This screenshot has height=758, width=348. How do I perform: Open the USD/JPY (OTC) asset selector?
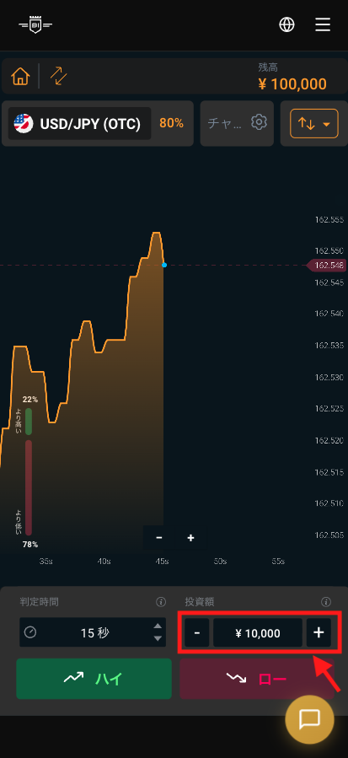click(80, 124)
